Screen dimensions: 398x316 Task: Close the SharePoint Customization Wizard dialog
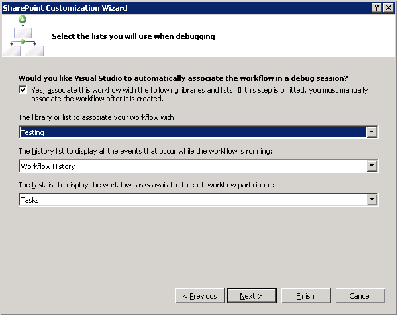coord(388,7)
